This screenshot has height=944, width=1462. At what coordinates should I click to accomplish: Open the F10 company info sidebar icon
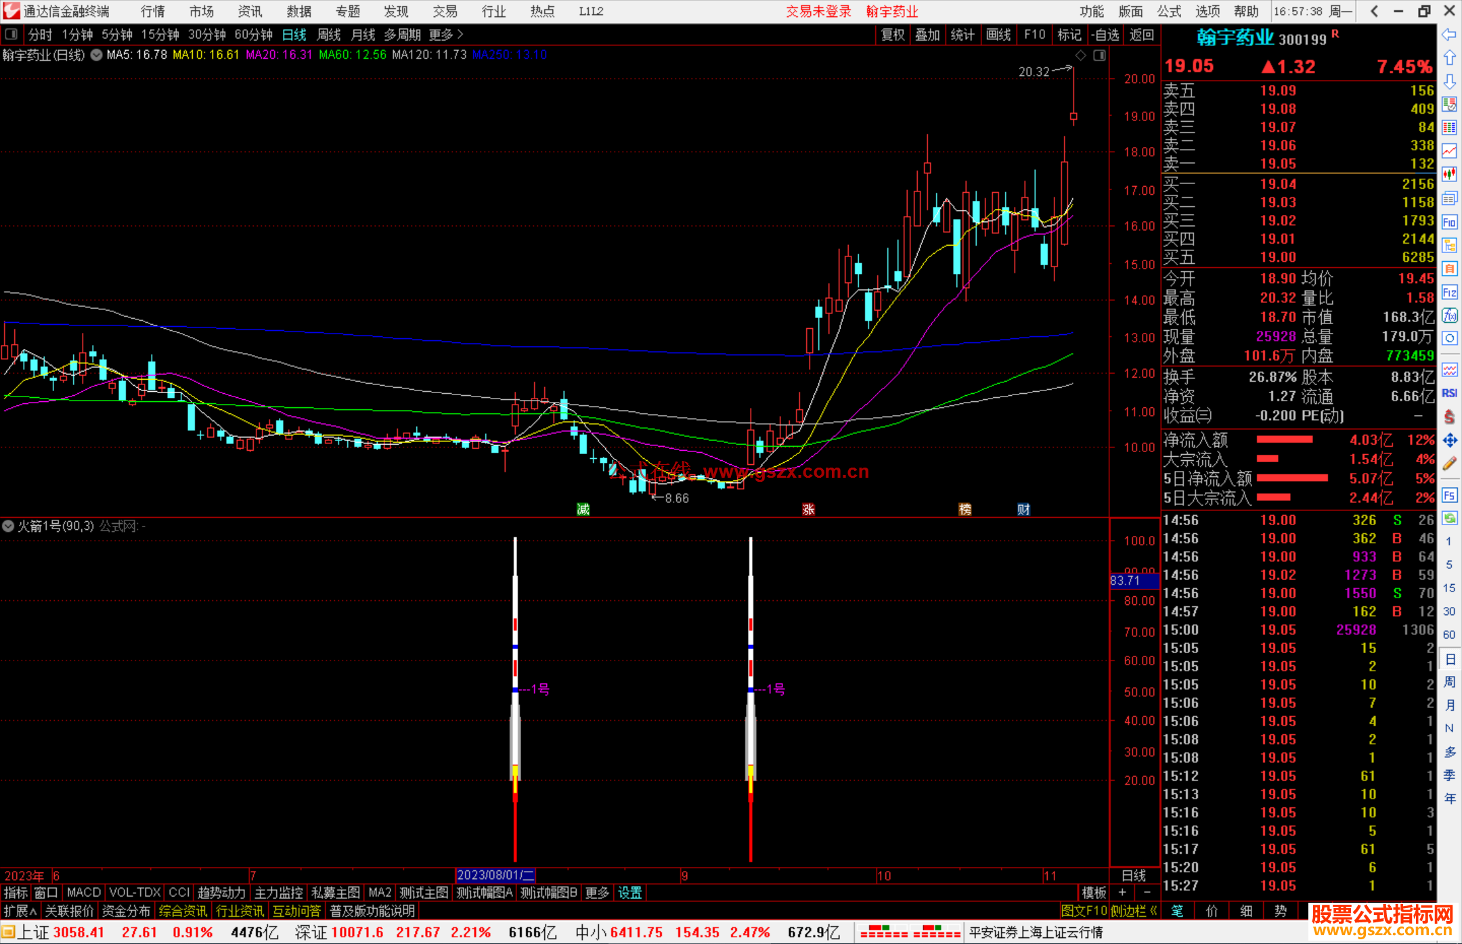[x=1449, y=222]
